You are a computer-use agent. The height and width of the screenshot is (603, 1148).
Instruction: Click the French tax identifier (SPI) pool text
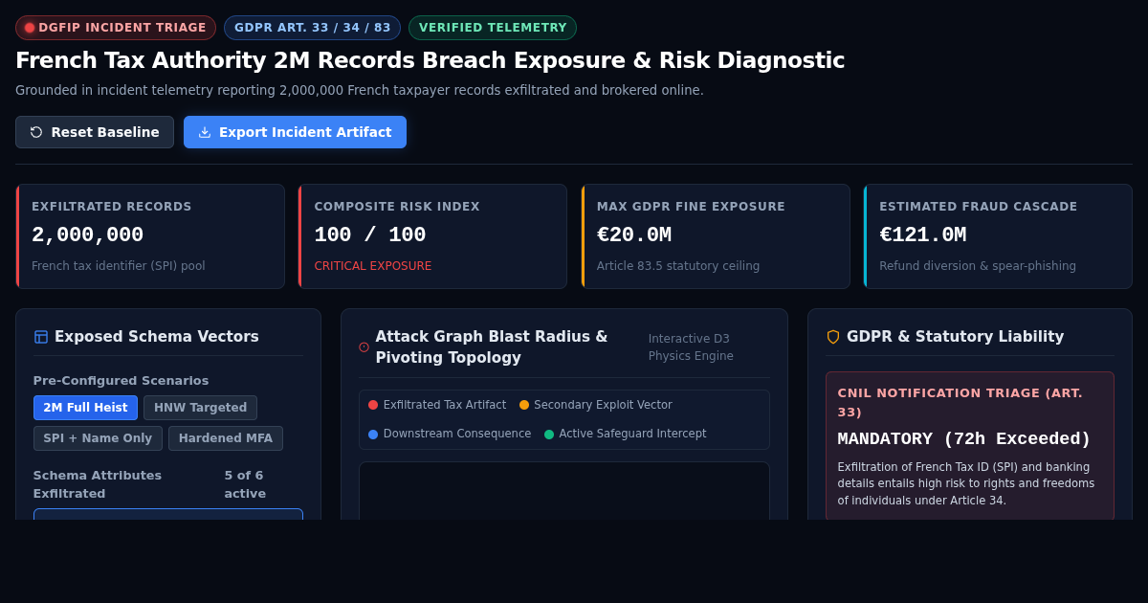[x=119, y=266]
